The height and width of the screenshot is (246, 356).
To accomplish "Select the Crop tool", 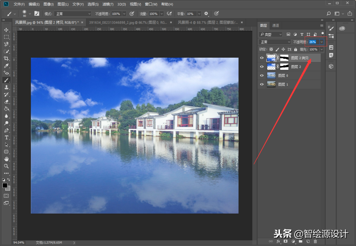I will pyautogui.click(x=6, y=58).
